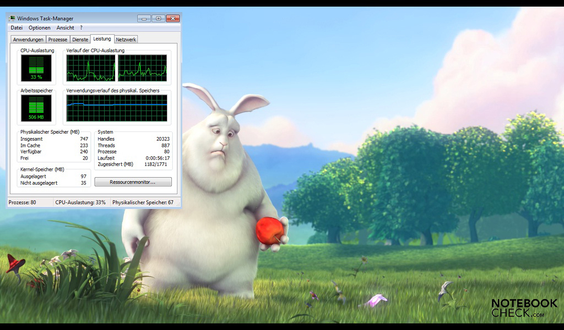The height and width of the screenshot is (330, 564).
Task: Click status bar text 'Physikalischer Speicher: 67'
Action: click(143, 202)
